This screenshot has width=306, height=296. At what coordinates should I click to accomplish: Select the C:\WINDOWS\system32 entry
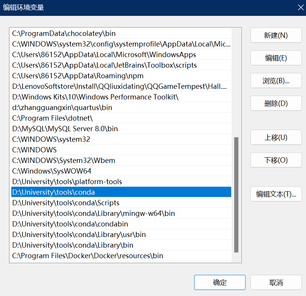coord(76,139)
